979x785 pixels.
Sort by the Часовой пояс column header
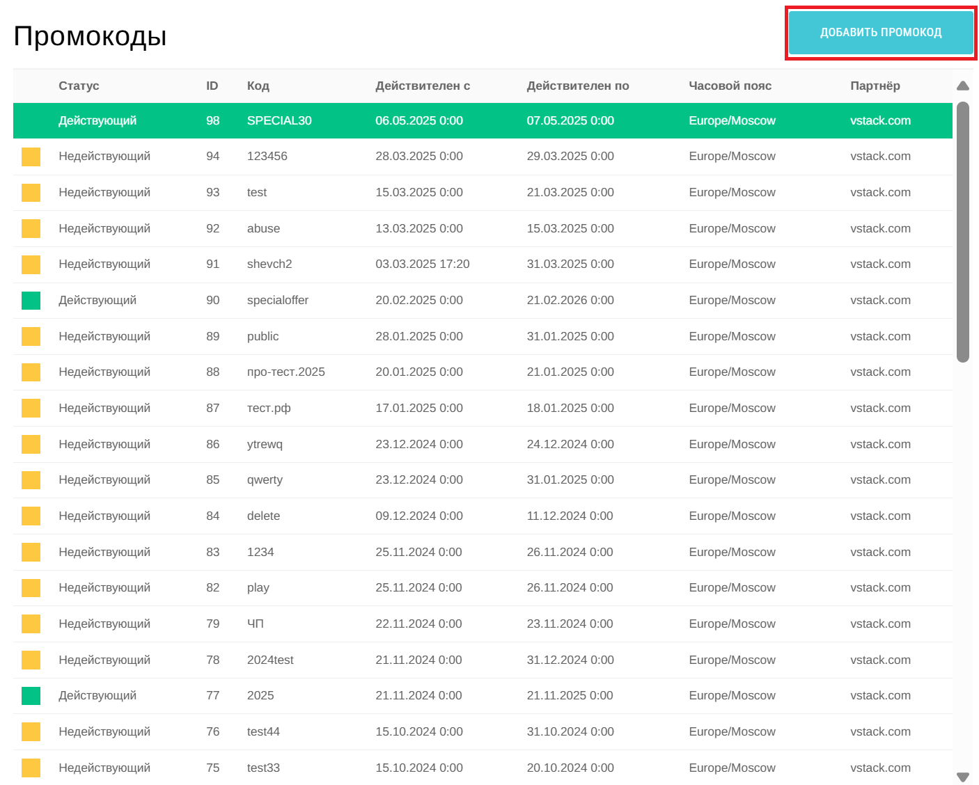730,86
